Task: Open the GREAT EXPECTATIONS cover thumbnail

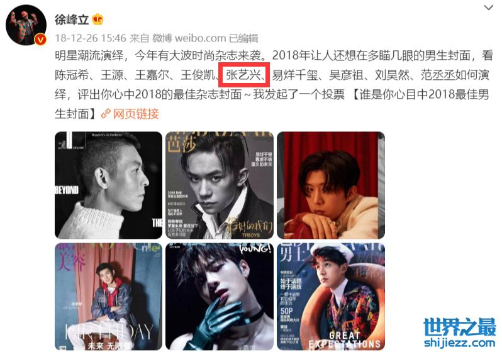Action: click(x=331, y=297)
